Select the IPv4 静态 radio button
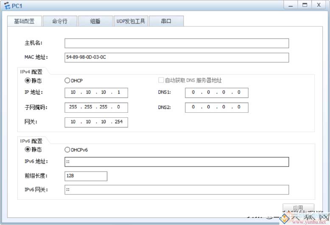 (x=28, y=81)
